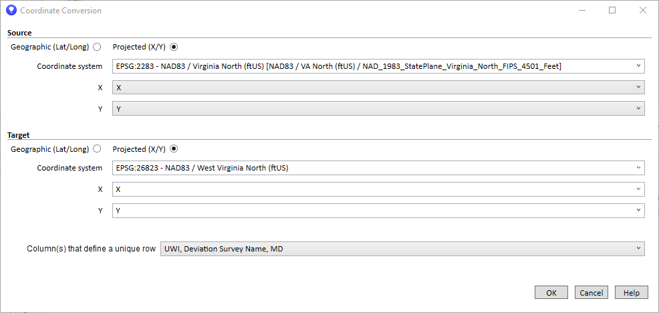This screenshot has height=313, width=659.
Task: Minimize the Coordinate Conversion window
Action: (581, 11)
